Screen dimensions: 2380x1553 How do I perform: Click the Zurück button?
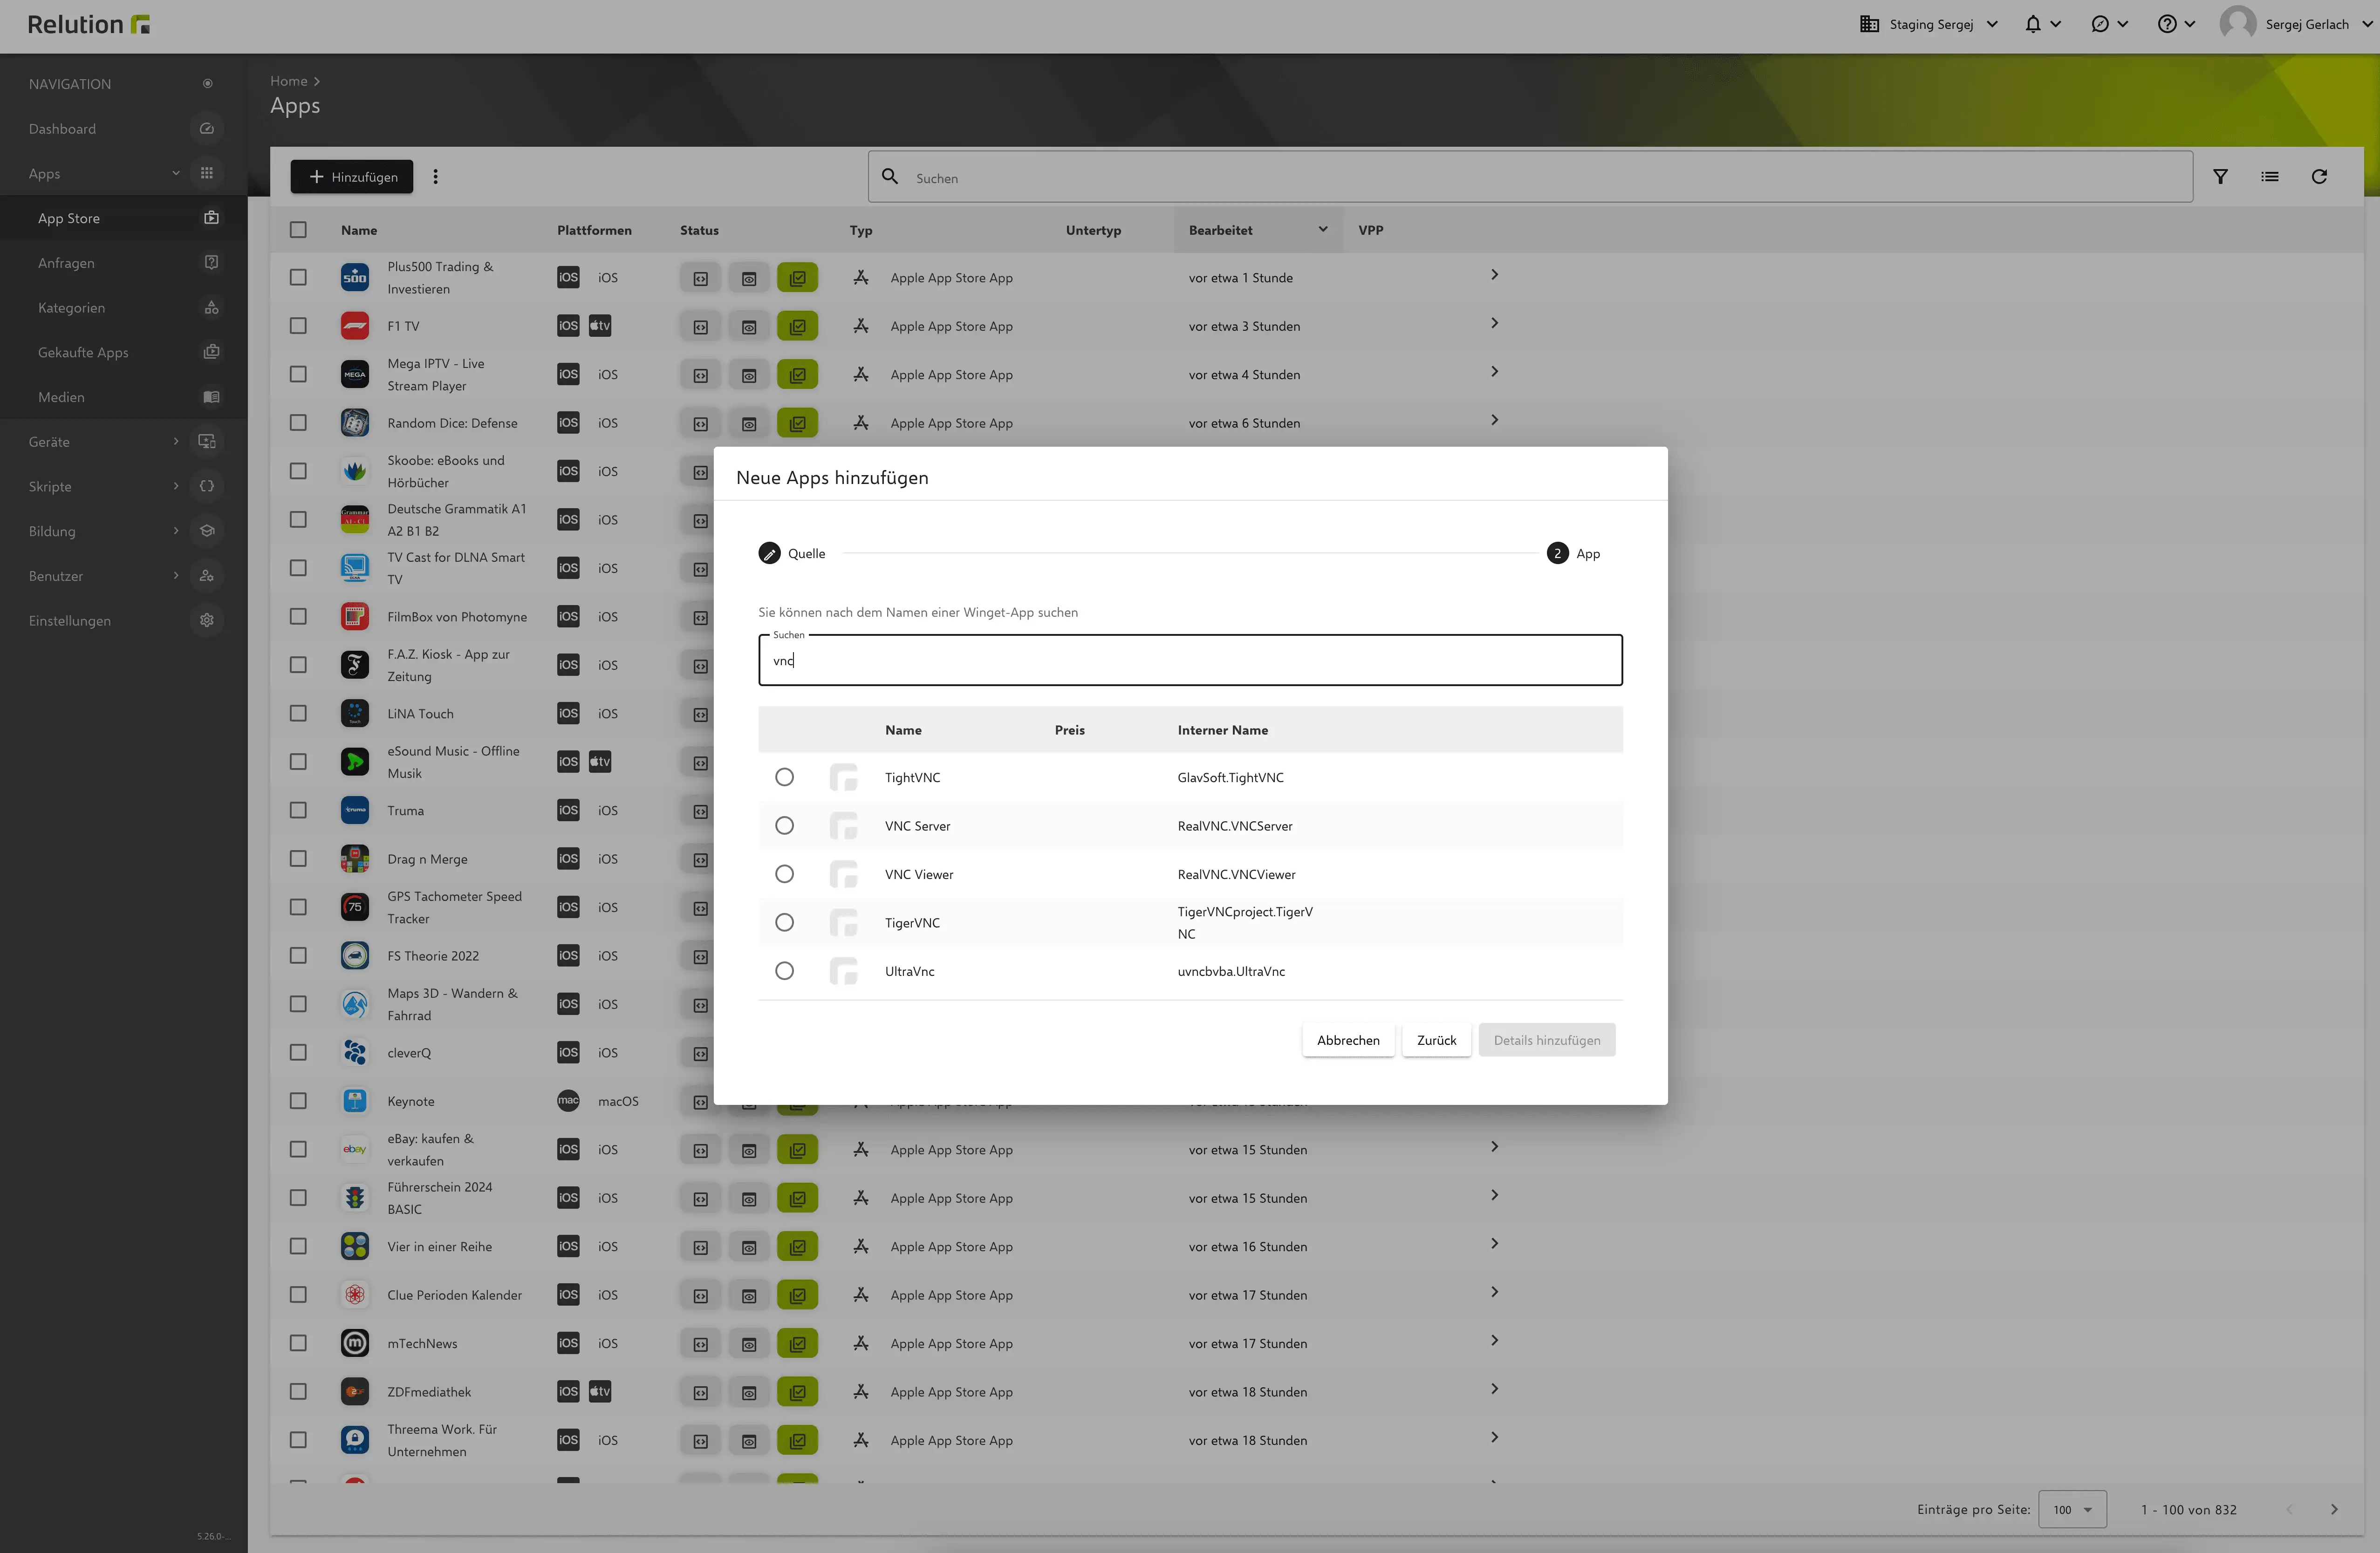[1436, 1040]
